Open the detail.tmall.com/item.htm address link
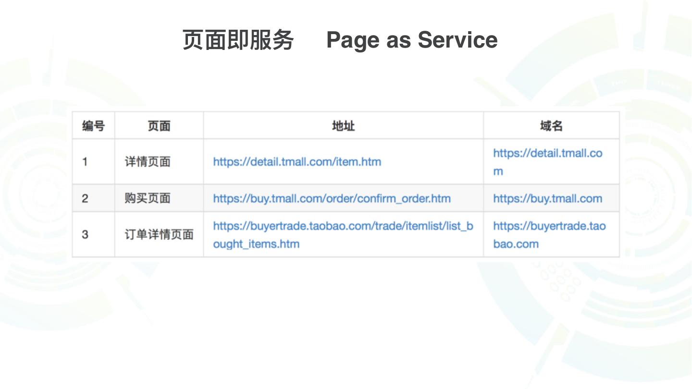This screenshot has height=389, width=692. [x=297, y=162]
